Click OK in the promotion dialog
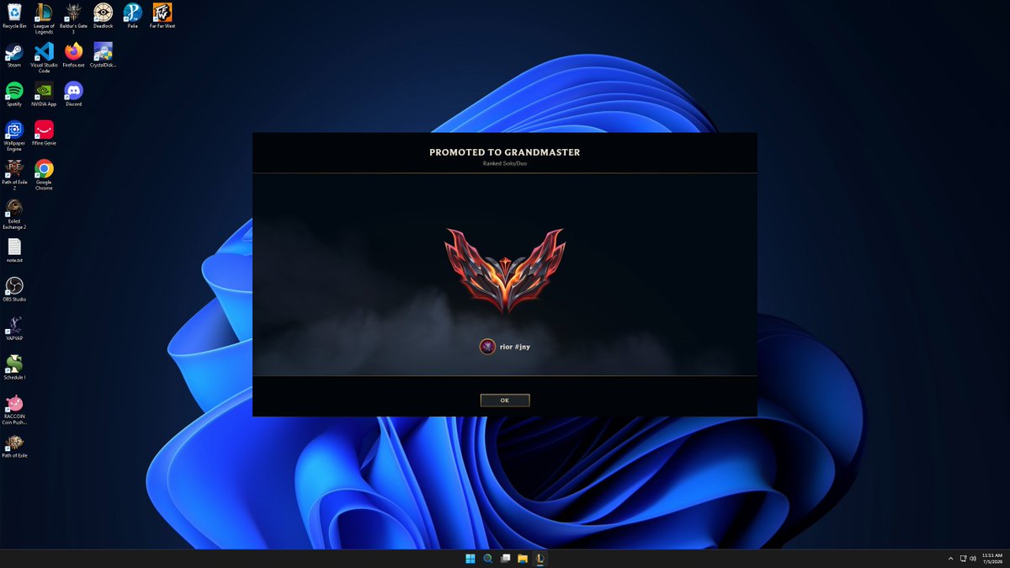This screenshot has width=1010, height=568. point(505,401)
